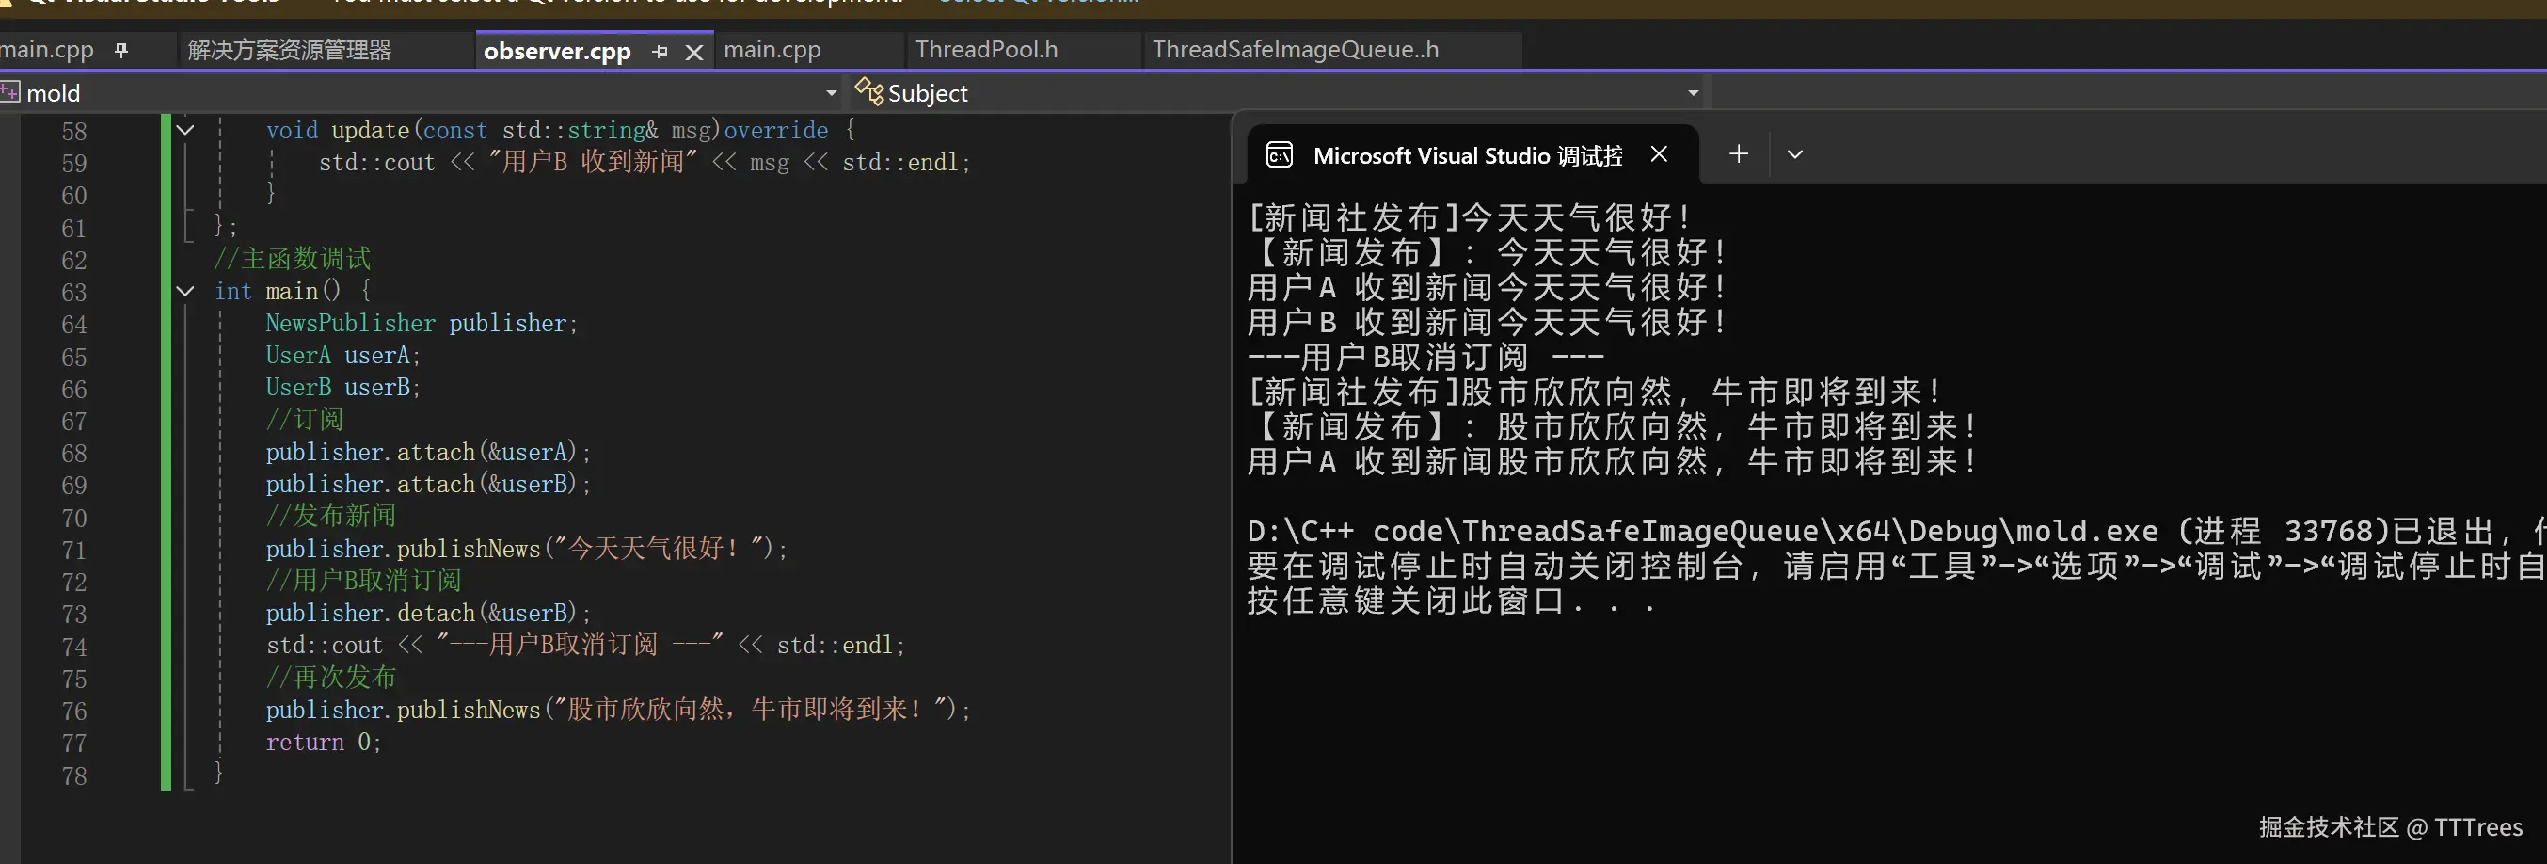The image size is (2547, 864).
Task: Open the mold project scope dropdown
Action: click(831, 93)
